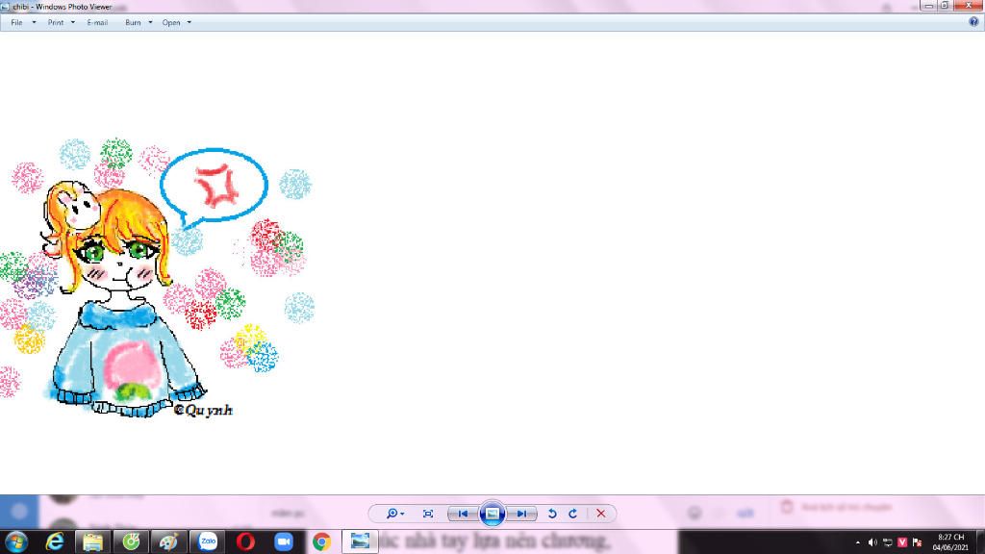Click the E-mail menu item

(97, 23)
